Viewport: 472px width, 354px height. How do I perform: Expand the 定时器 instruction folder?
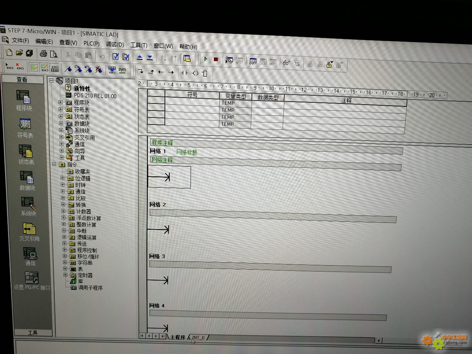coord(65,275)
